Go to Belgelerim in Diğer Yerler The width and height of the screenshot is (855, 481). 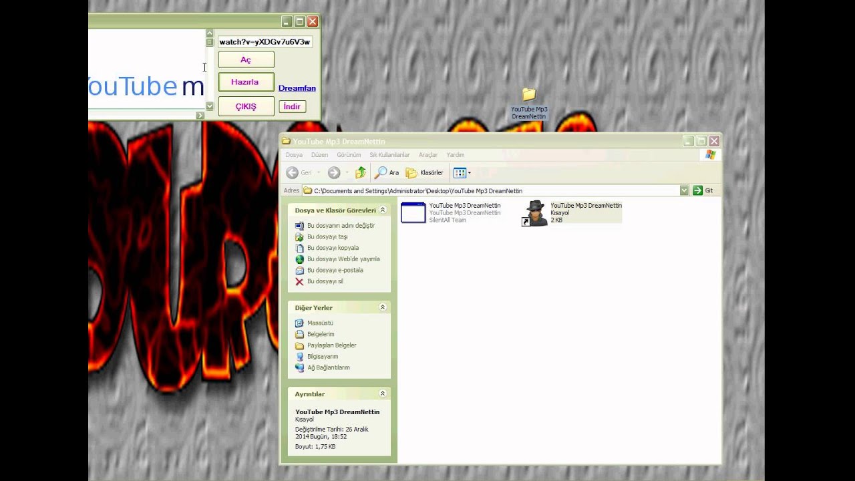click(321, 335)
